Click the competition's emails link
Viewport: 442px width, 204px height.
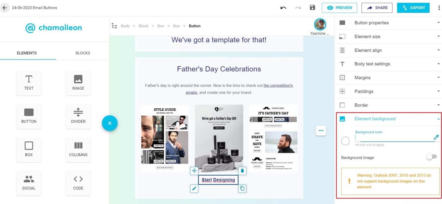(x=278, y=85)
